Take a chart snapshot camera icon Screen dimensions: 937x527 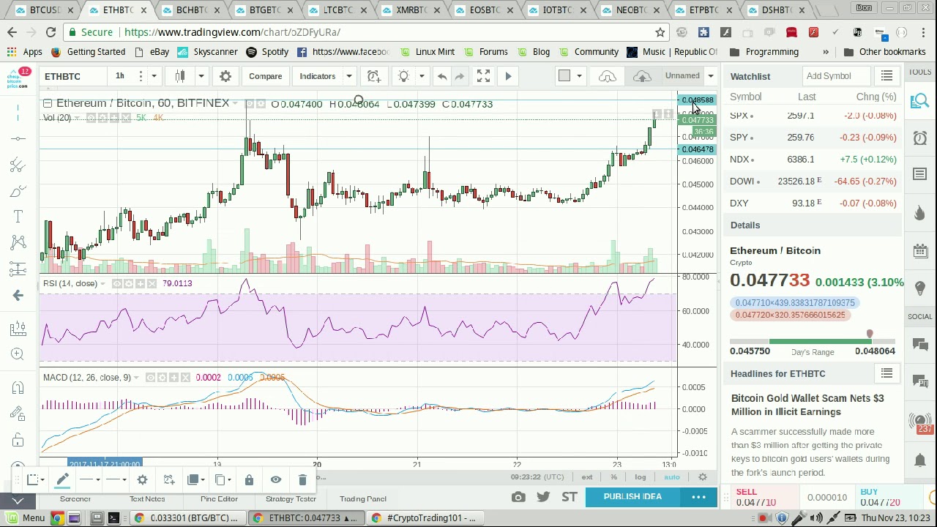coord(518,497)
